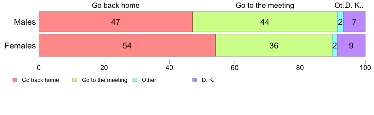Click the 100 tick label on axis
Image resolution: width=374 pixels, height=115 pixels.
(x=365, y=67)
